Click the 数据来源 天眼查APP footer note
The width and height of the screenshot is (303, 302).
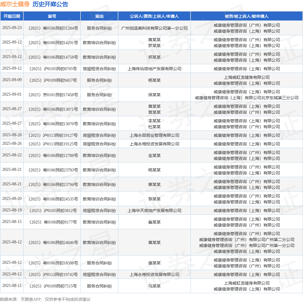45,299
